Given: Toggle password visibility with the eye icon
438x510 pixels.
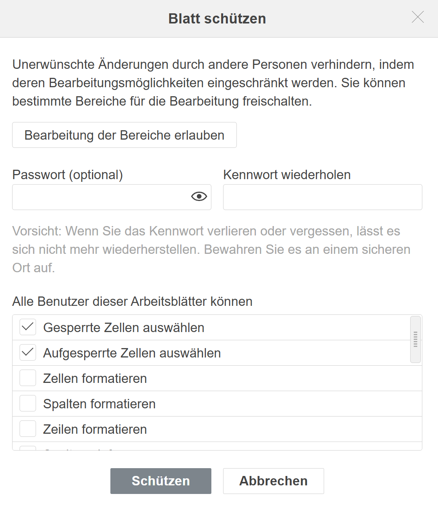Looking at the screenshot, I should pos(199,196).
